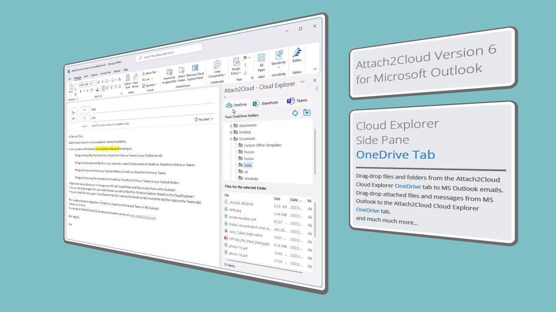Open the Attach Folders button

click(x=182, y=75)
